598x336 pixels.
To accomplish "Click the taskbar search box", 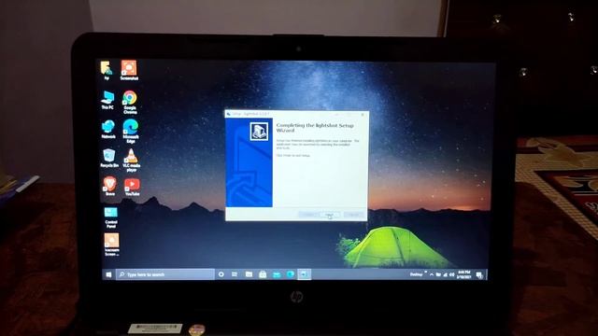I will tap(165, 274).
